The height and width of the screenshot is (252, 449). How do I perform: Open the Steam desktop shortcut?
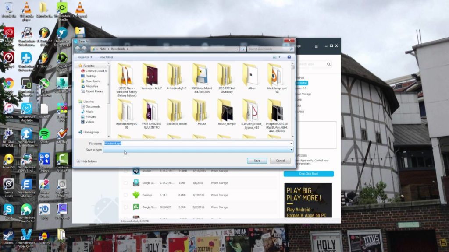(9, 237)
